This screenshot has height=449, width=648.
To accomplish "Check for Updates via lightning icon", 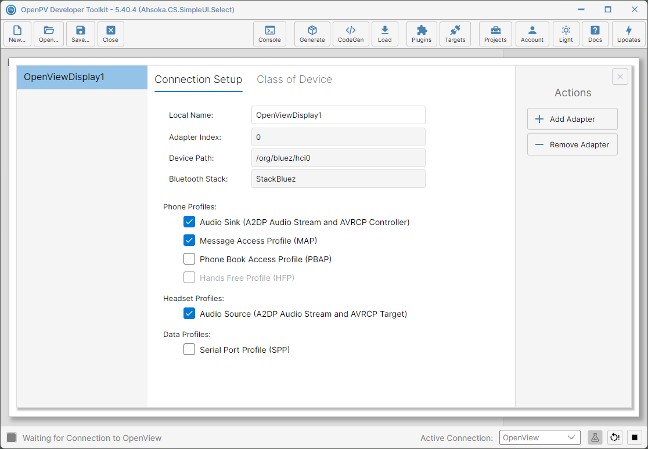I will click(x=629, y=34).
